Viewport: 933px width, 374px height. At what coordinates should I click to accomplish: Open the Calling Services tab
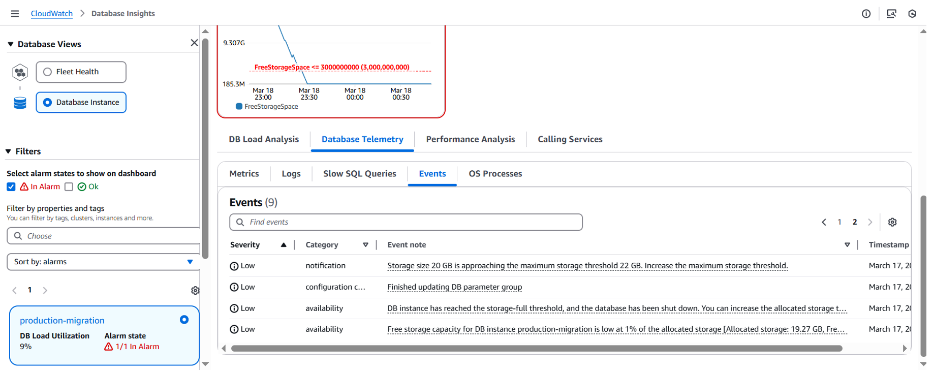570,139
